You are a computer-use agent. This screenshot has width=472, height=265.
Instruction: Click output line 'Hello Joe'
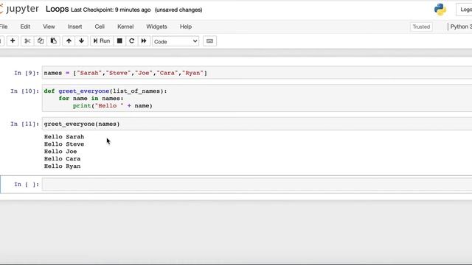click(x=60, y=152)
